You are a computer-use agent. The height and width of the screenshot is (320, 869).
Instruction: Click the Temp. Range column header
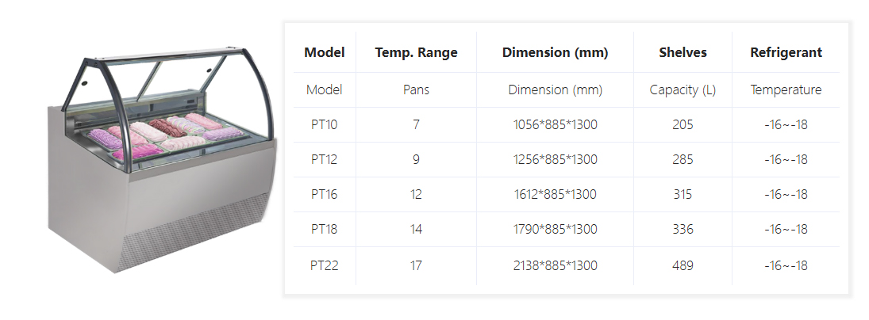coord(416,53)
